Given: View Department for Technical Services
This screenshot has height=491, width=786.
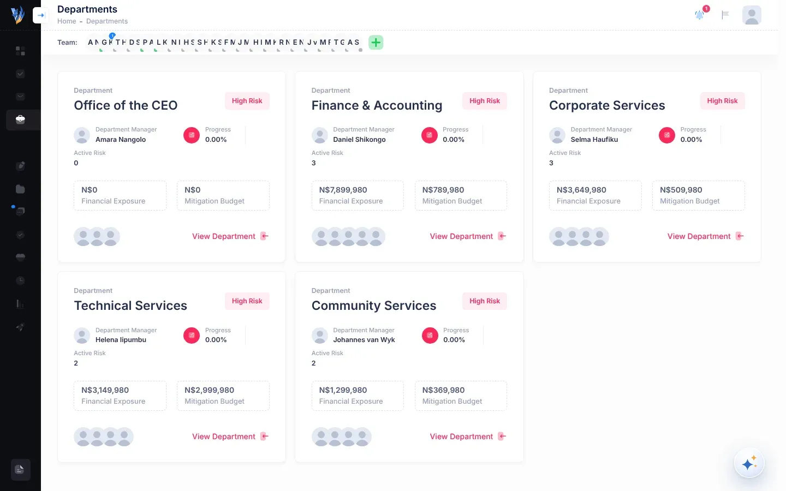Looking at the screenshot, I should [230, 436].
